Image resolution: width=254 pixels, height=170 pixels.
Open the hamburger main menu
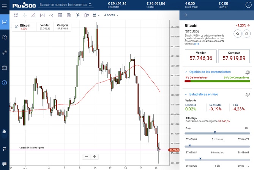[5, 6]
